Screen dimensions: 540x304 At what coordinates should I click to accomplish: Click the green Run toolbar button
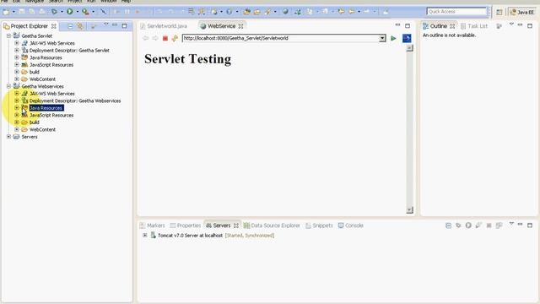pos(70,11)
